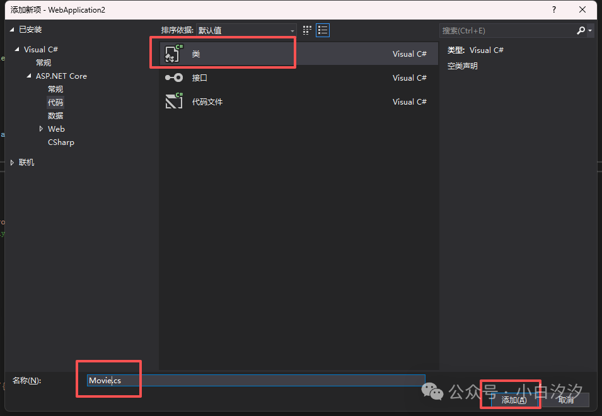Select the Web category
602x416 pixels.
(56, 129)
